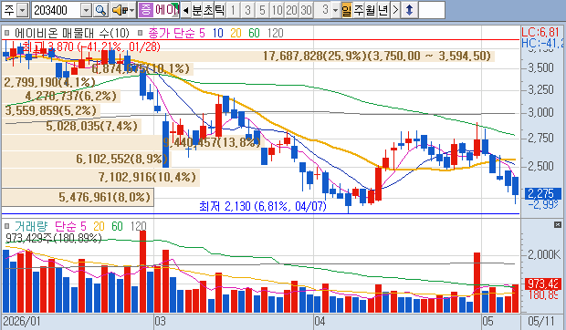The width and height of the screenshot is (566, 330).
Task: Click the speaker alert icon
Action: 119,10
